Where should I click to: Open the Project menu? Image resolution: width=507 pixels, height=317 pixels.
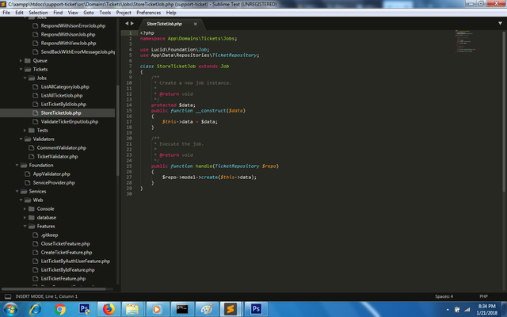[124, 13]
